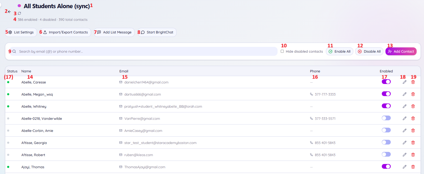
Task: Delete Abelle, Whitney with trash icon
Action: [x=413, y=106]
